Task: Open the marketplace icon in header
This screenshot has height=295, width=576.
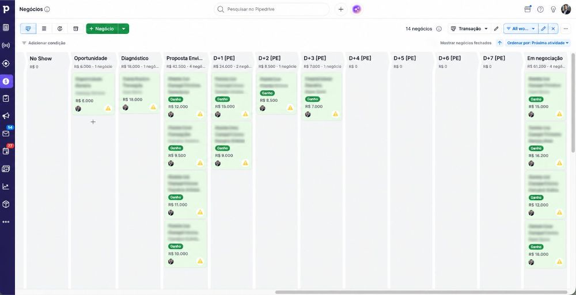Action: pyautogui.click(x=528, y=10)
